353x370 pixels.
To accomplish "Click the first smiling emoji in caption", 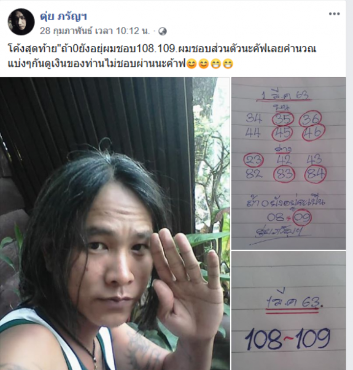I will pyautogui.click(x=191, y=64).
